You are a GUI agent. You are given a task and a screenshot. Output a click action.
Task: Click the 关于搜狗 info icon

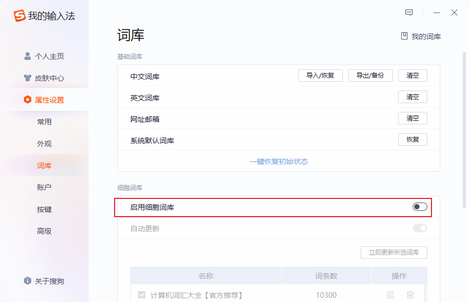pyautogui.click(x=28, y=281)
